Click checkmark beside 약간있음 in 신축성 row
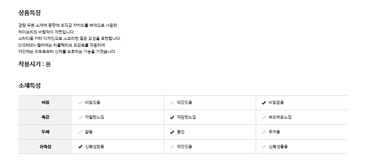 tap(172, 147)
